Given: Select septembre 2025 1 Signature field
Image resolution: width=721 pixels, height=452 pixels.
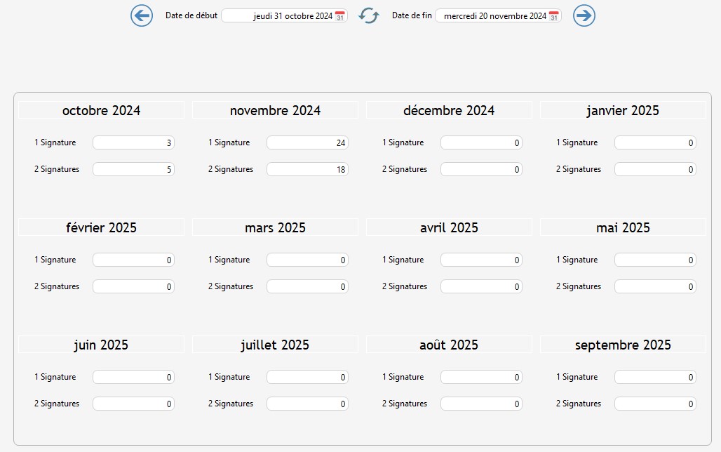Looking at the screenshot, I should [x=655, y=378].
